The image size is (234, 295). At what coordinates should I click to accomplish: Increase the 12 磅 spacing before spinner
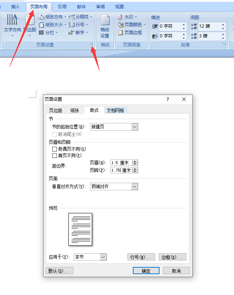[x=223, y=24]
